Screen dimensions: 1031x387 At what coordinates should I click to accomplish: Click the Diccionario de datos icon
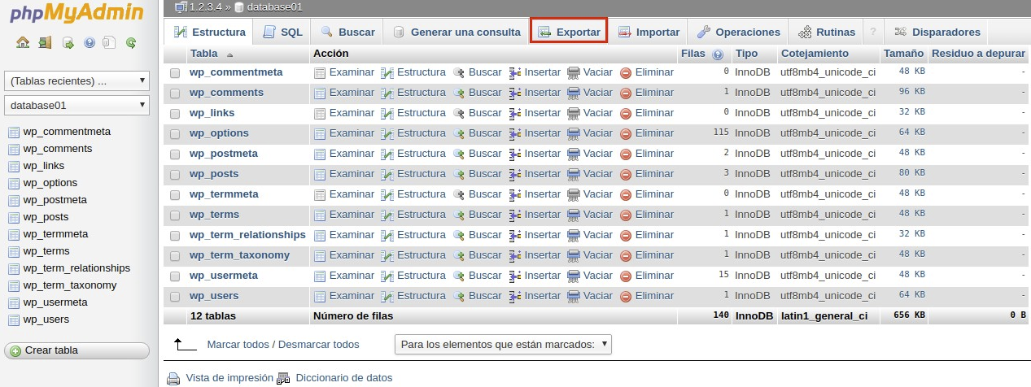[x=284, y=378]
